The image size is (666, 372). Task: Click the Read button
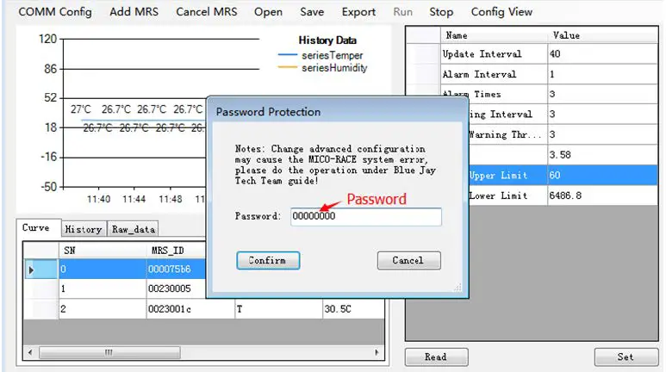pyautogui.click(x=436, y=357)
